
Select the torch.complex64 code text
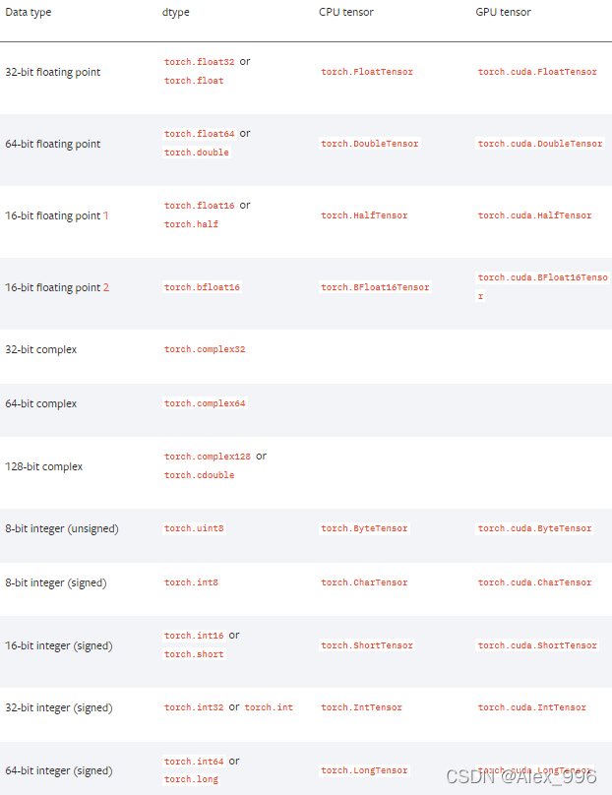click(205, 403)
